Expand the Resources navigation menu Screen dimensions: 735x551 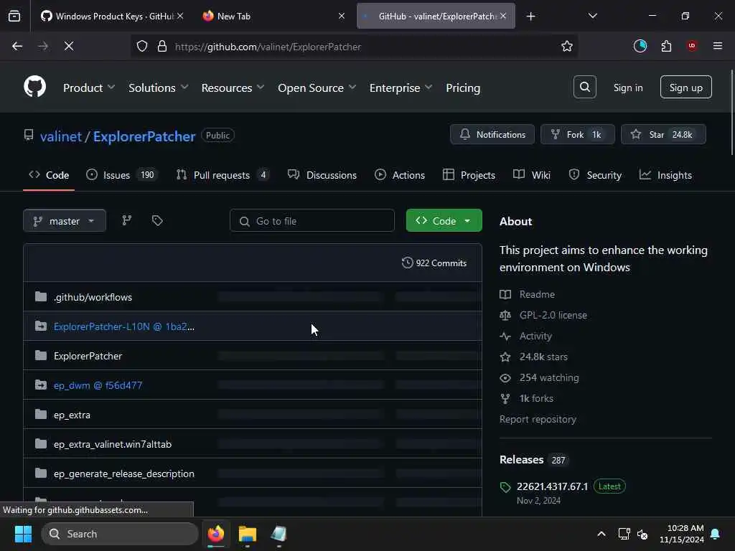233,88
